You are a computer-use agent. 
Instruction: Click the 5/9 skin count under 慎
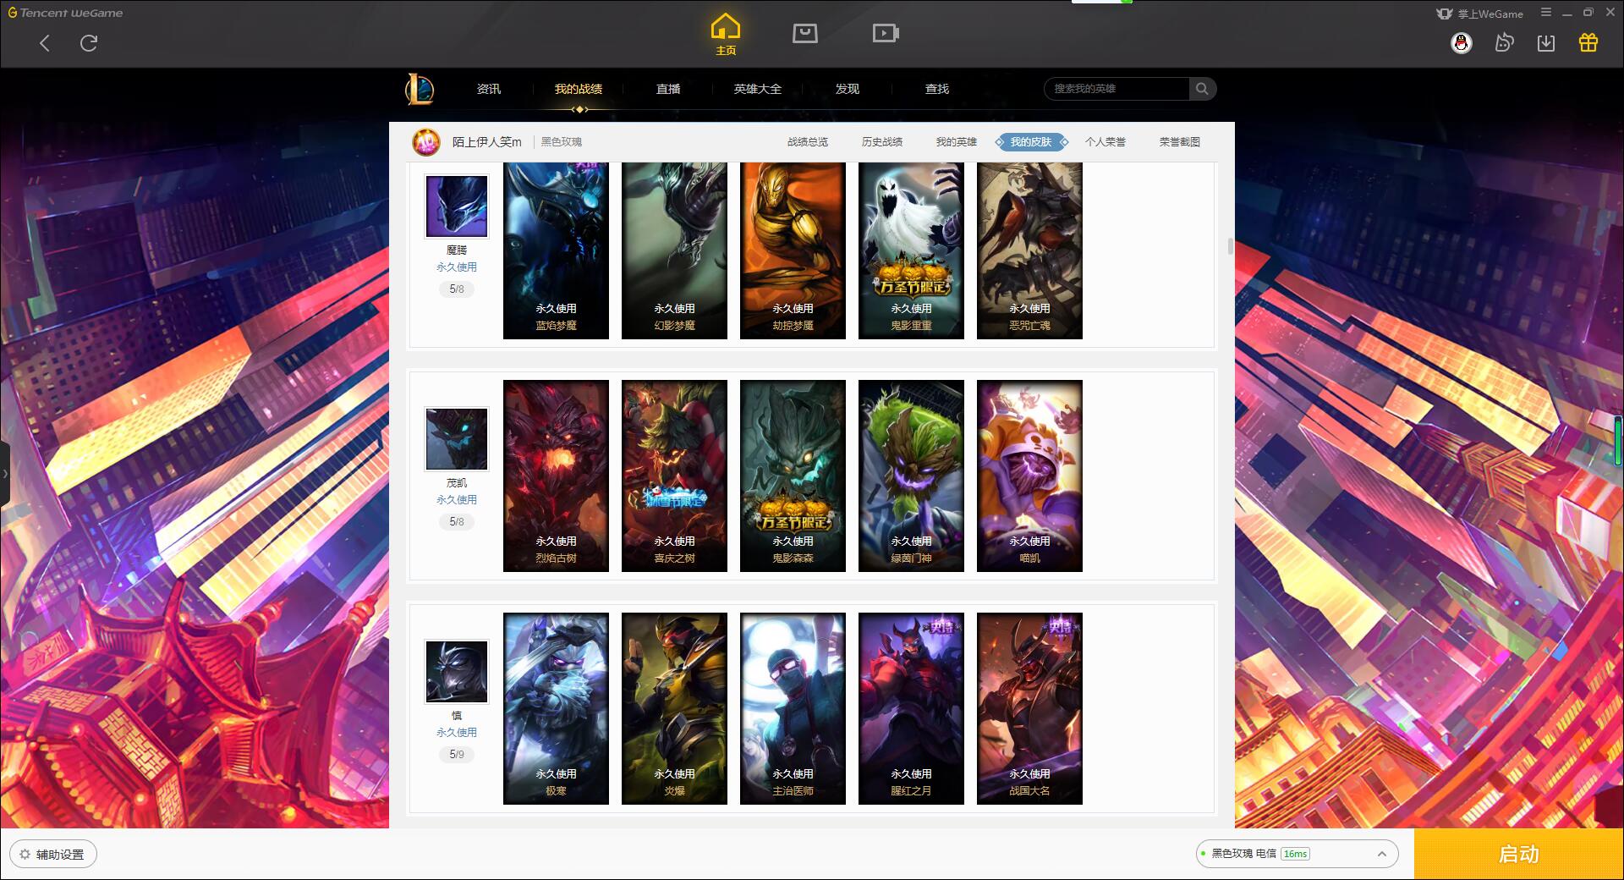pos(457,754)
